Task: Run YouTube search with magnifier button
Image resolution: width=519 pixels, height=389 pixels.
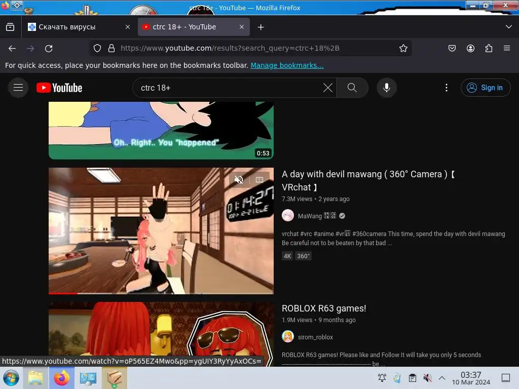Action: 352,88
